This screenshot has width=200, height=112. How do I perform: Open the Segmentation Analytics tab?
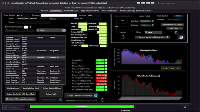[x=90, y=11]
